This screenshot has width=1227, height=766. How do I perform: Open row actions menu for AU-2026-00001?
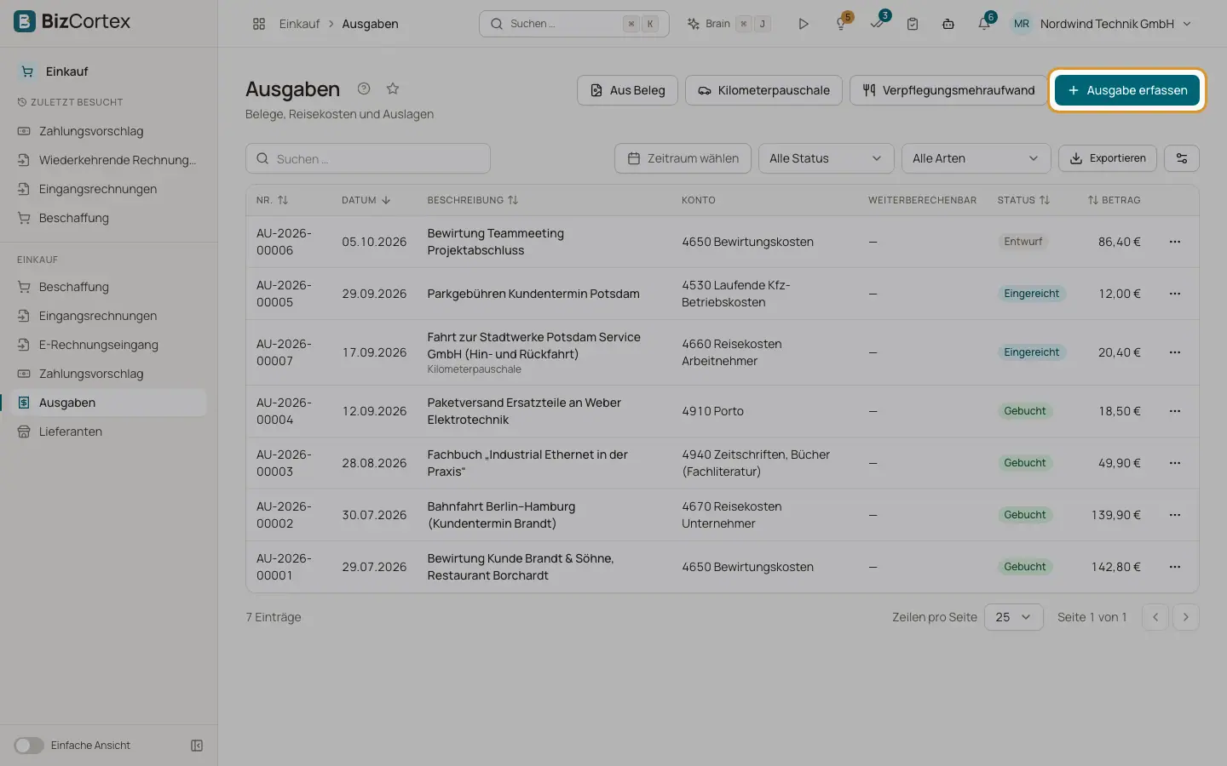[x=1175, y=567]
